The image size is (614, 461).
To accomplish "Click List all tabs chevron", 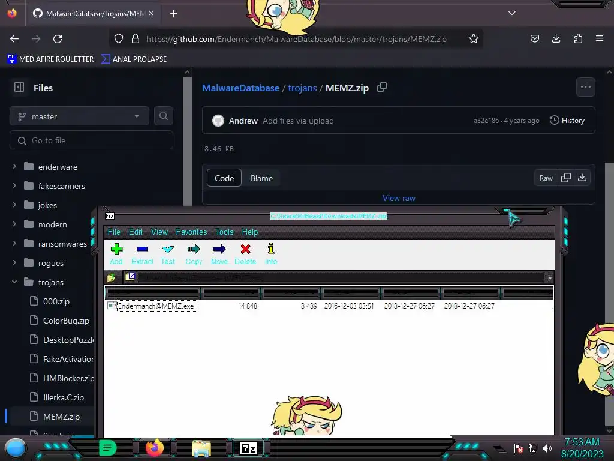I will coord(512,13).
